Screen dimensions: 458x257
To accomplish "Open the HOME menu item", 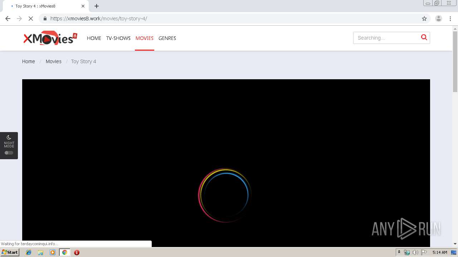I will click(x=94, y=38).
